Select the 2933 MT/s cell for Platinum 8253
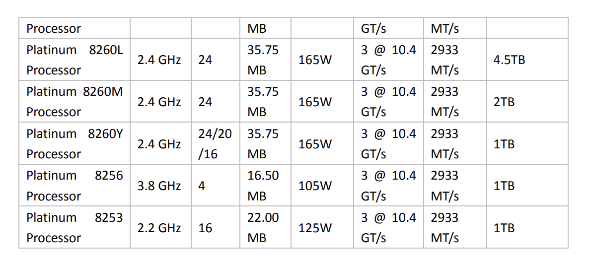 (444, 228)
